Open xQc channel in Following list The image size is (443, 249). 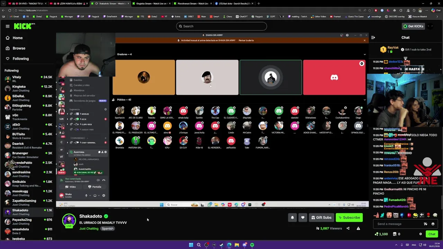[28, 117]
